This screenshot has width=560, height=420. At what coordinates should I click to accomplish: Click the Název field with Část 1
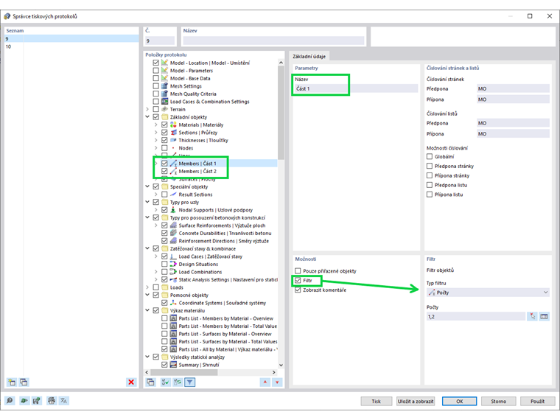point(356,88)
